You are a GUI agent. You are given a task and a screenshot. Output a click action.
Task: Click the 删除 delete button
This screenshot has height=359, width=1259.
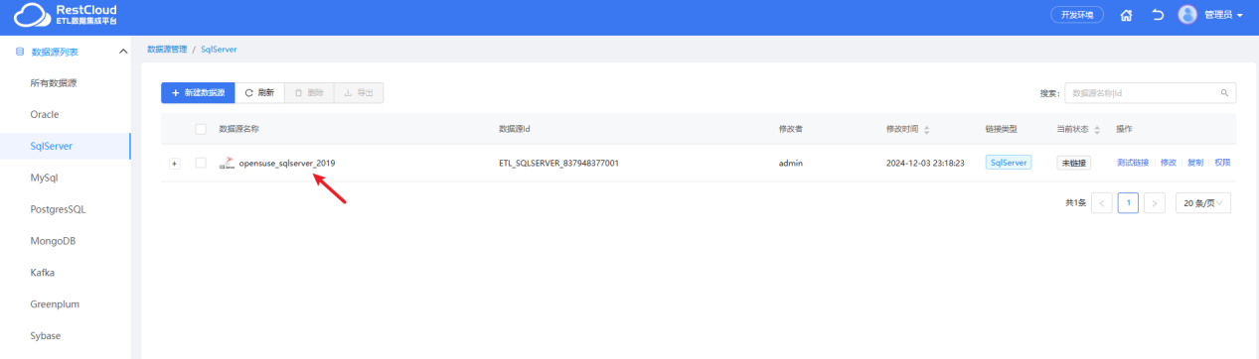pos(309,92)
